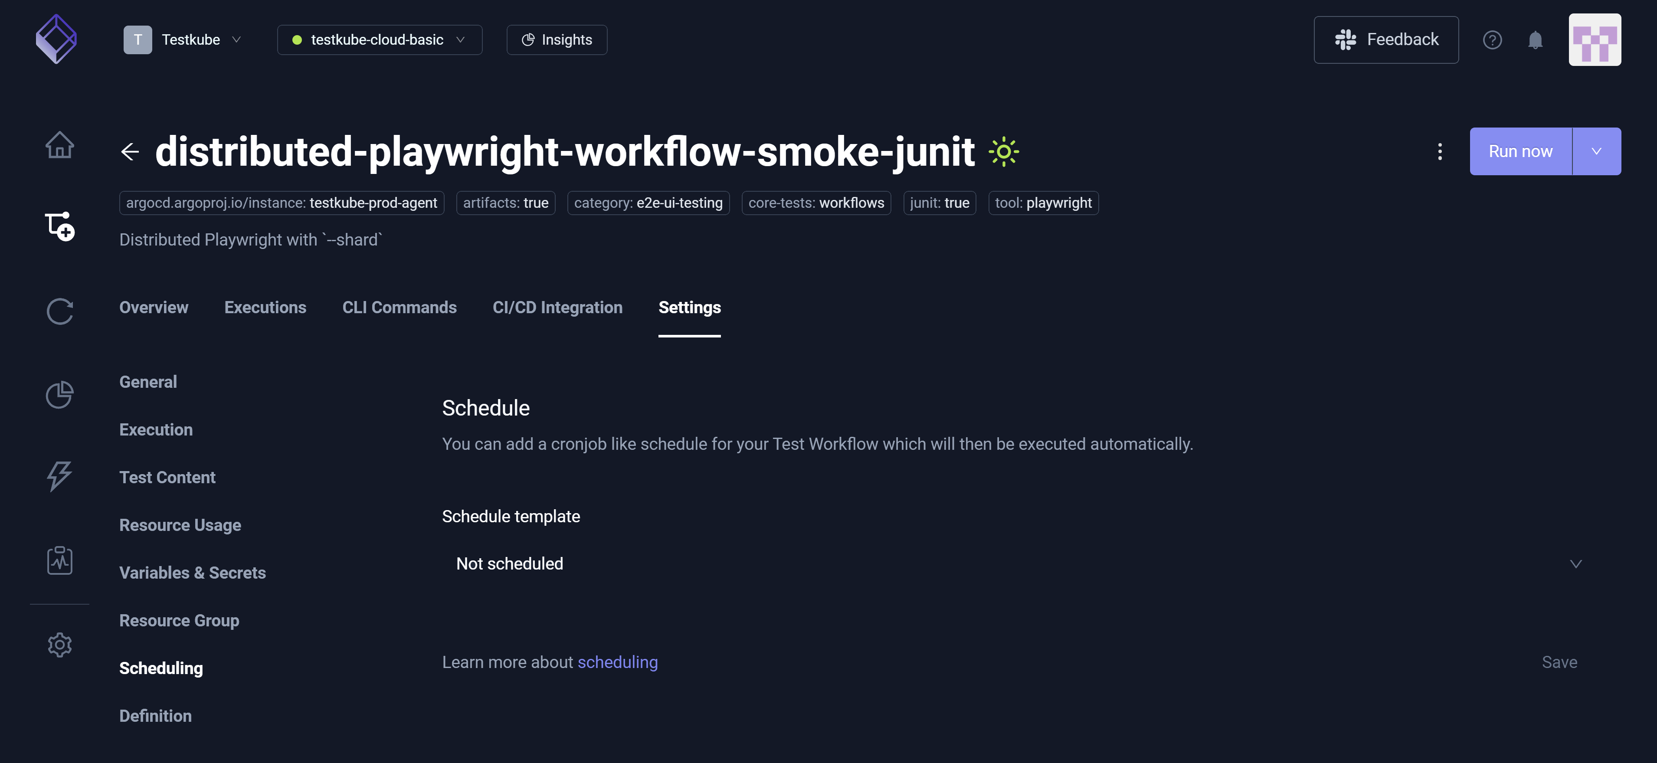
Task: Click the notification bell icon
Action: tap(1536, 40)
